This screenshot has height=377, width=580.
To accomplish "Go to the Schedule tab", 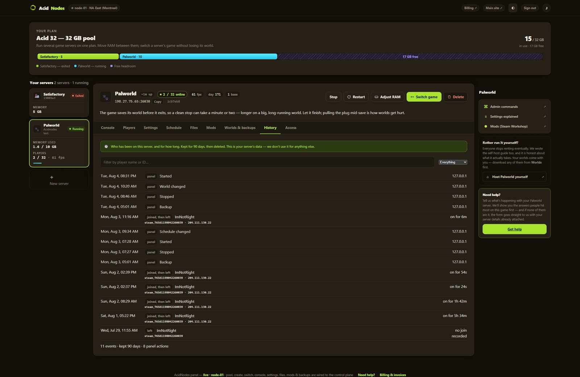I will pyautogui.click(x=174, y=128).
